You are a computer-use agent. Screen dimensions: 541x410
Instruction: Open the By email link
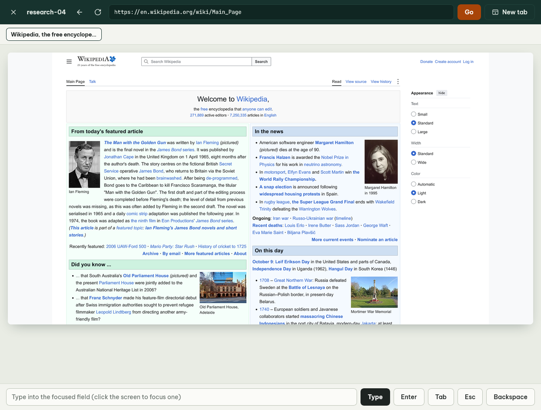(171, 253)
